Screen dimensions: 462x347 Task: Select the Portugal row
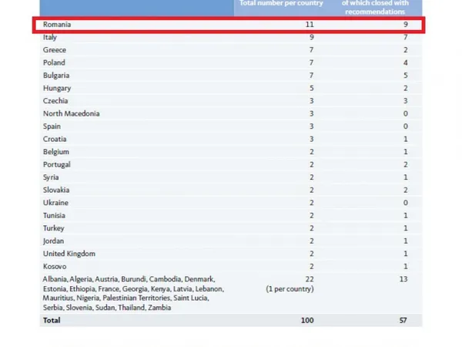(56, 164)
